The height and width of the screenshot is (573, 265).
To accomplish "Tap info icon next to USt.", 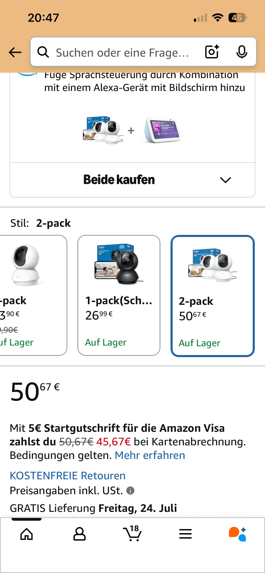I will [x=130, y=490].
